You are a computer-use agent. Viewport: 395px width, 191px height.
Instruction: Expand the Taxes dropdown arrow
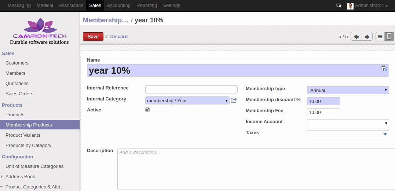tap(385, 135)
